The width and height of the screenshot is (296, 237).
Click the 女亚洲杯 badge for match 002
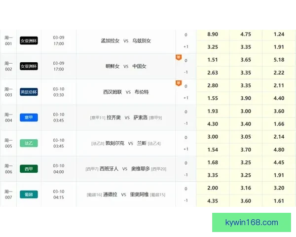pos(29,66)
